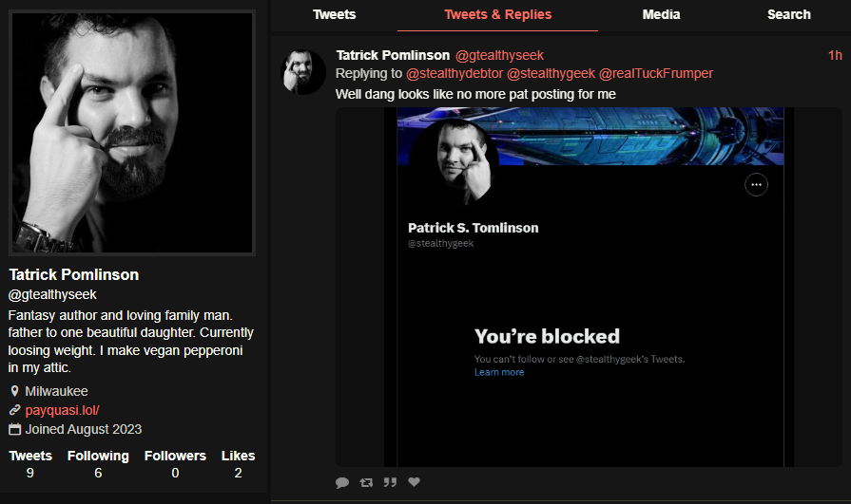The width and height of the screenshot is (851, 504).
Task: Click Tatrick Pomlinson name in tweet header
Action: tap(393, 55)
